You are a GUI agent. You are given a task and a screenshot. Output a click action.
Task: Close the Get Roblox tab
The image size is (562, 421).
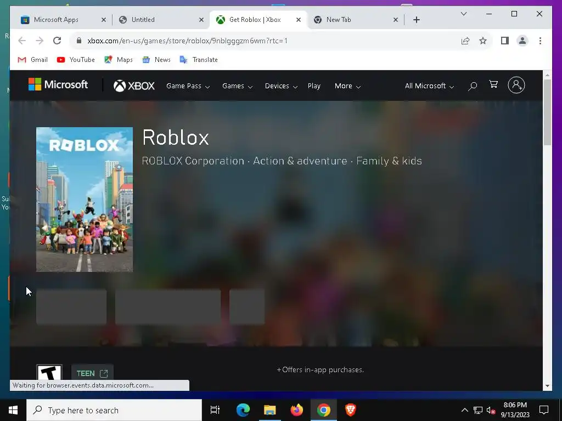click(x=299, y=20)
